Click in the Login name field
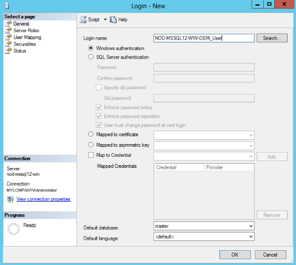 [204, 38]
